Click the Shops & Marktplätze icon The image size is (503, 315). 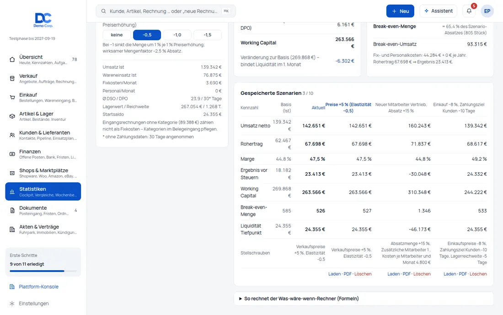12,173
